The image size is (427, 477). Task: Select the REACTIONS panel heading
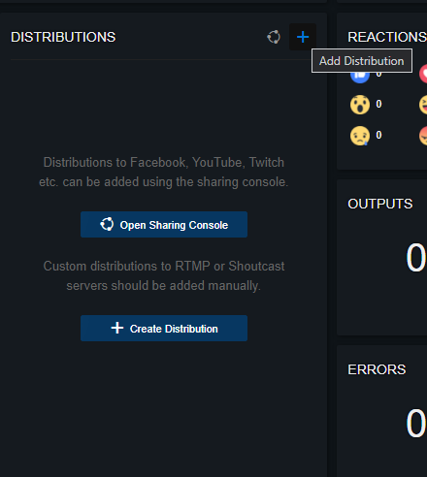(387, 37)
